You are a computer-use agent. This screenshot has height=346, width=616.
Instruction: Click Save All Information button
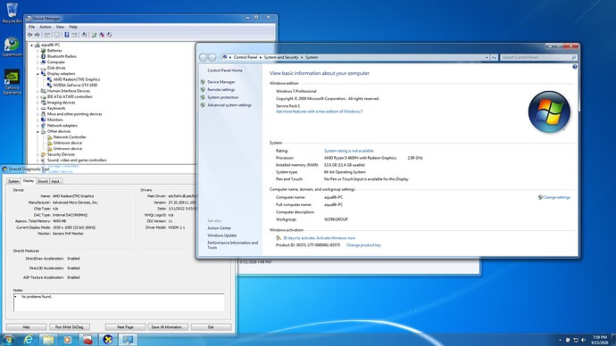[167, 326]
